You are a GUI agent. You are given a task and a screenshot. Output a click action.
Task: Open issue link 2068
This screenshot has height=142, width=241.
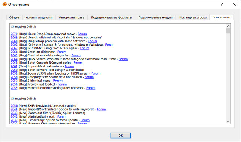[14, 41]
